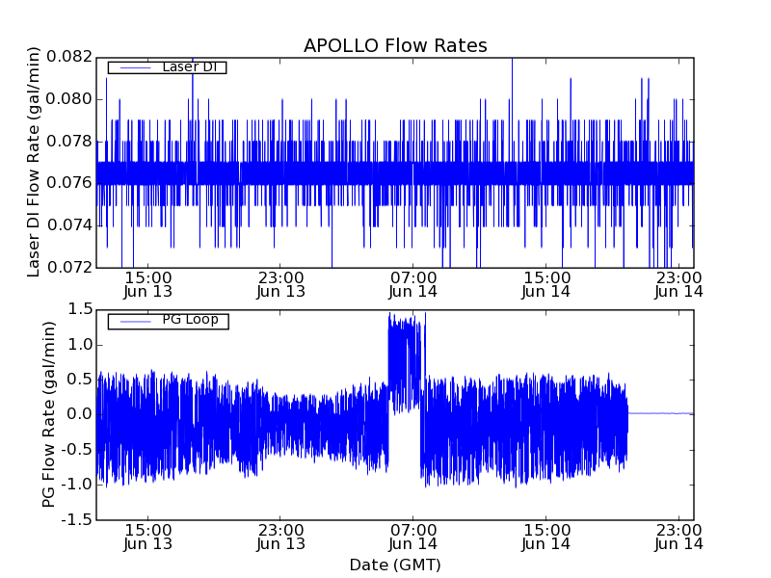
Task: Select the Laser DI legend box
Action: pos(167,67)
